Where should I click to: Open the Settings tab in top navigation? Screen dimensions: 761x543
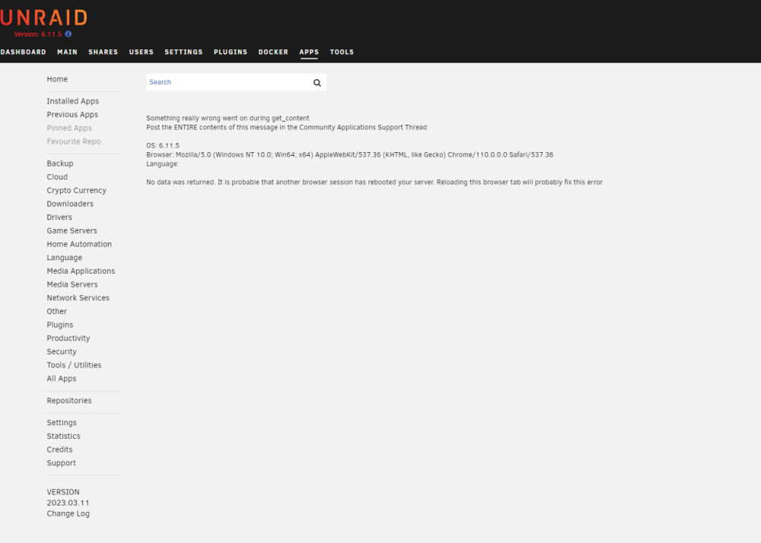183,52
